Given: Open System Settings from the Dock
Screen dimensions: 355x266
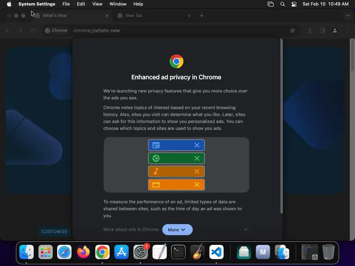Looking at the screenshot, I should (x=140, y=252).
